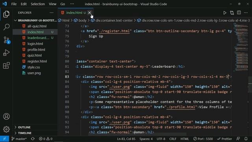Click the Run play icon in editor toolbar
This screenshot has width=252, height=142.
(x=225, y=13)
